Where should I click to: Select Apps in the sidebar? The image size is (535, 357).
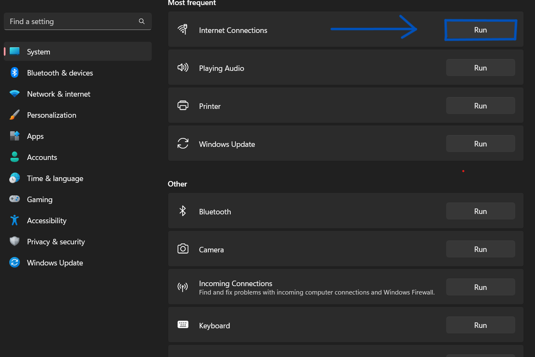(78, 136)
